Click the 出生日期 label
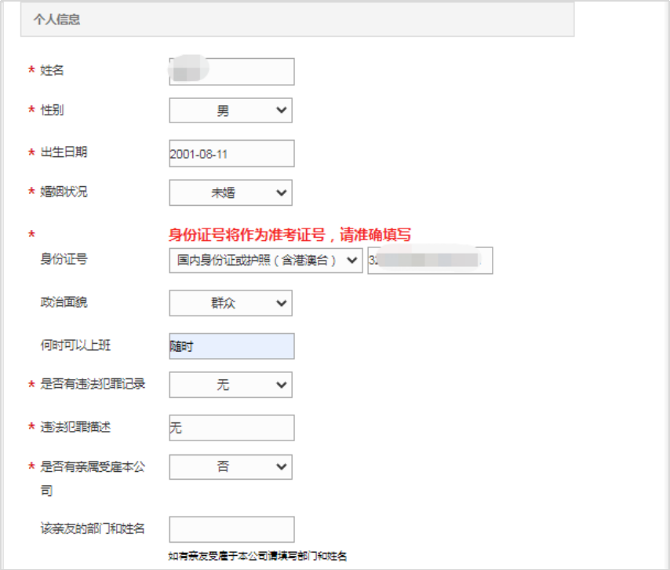This screenshot has width=670, height=570. pos(64,152)
